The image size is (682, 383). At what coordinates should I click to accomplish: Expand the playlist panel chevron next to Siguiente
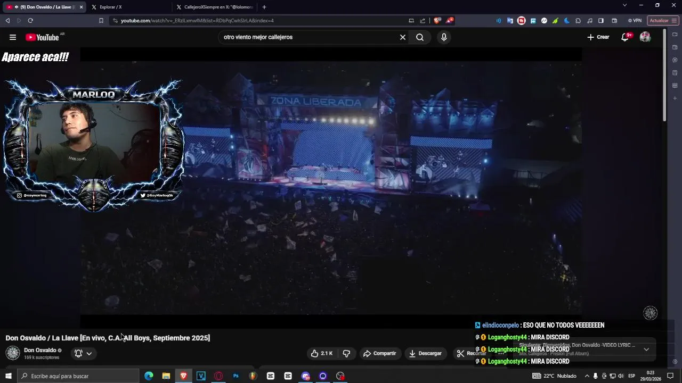[x=646, y=349]
